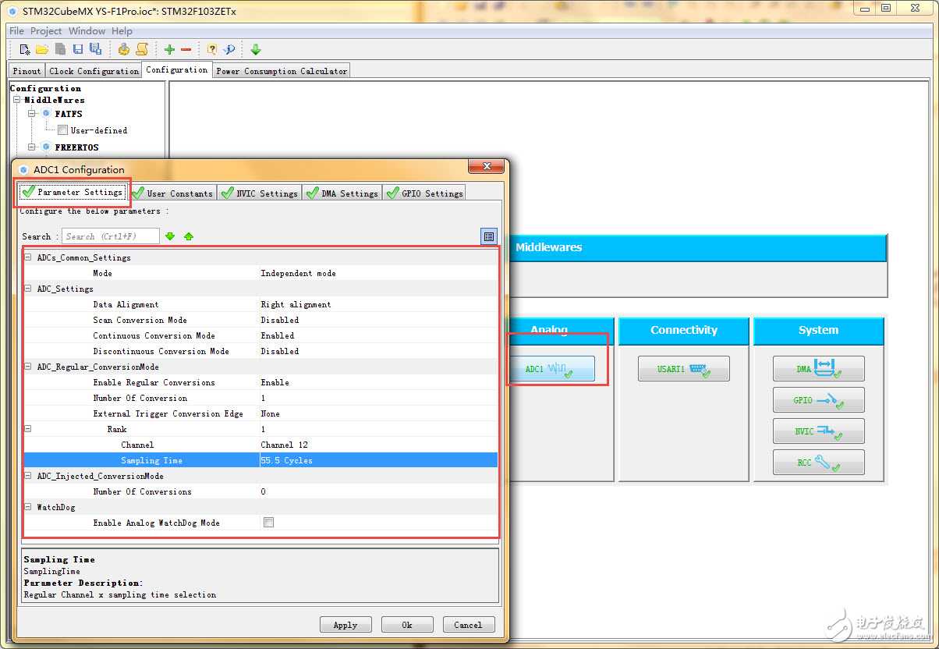Open the DMA Settings tab
This screenshot has width=939, height=649.
342,193
